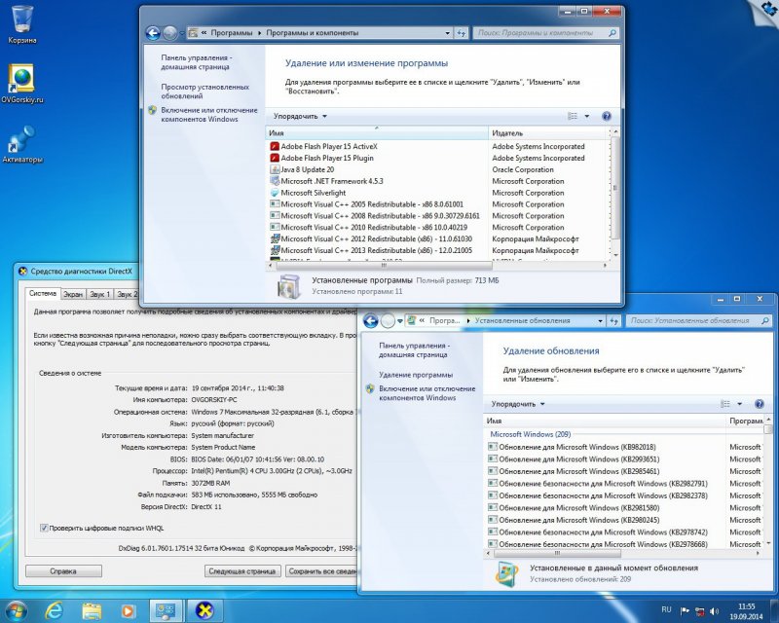Open view options dropdown arrow in Programs window
Screen dimensions: 779x623
[x=587, y=116]
